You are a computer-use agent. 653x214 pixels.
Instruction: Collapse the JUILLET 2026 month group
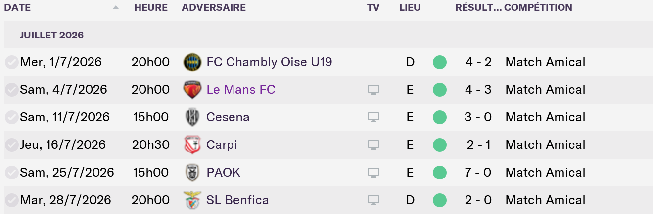coord(51,35)
